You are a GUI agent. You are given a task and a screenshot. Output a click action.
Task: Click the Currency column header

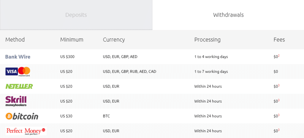coord(114,40)
